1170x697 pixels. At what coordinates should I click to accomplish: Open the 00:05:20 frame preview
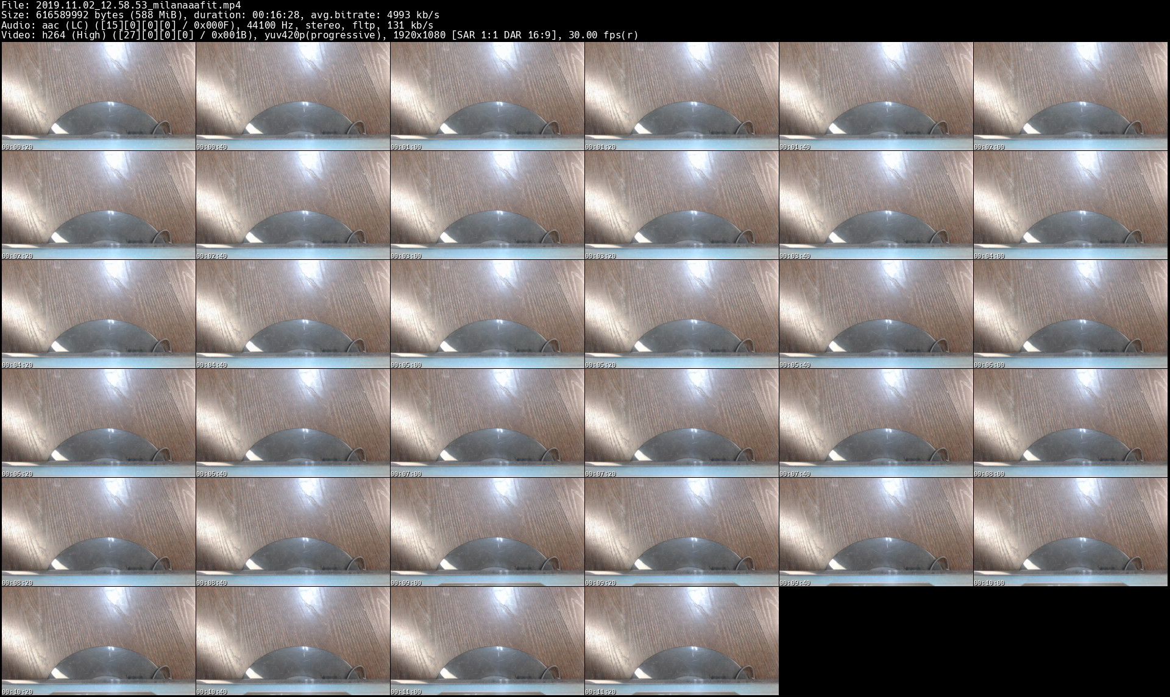[x=681, y=314]
